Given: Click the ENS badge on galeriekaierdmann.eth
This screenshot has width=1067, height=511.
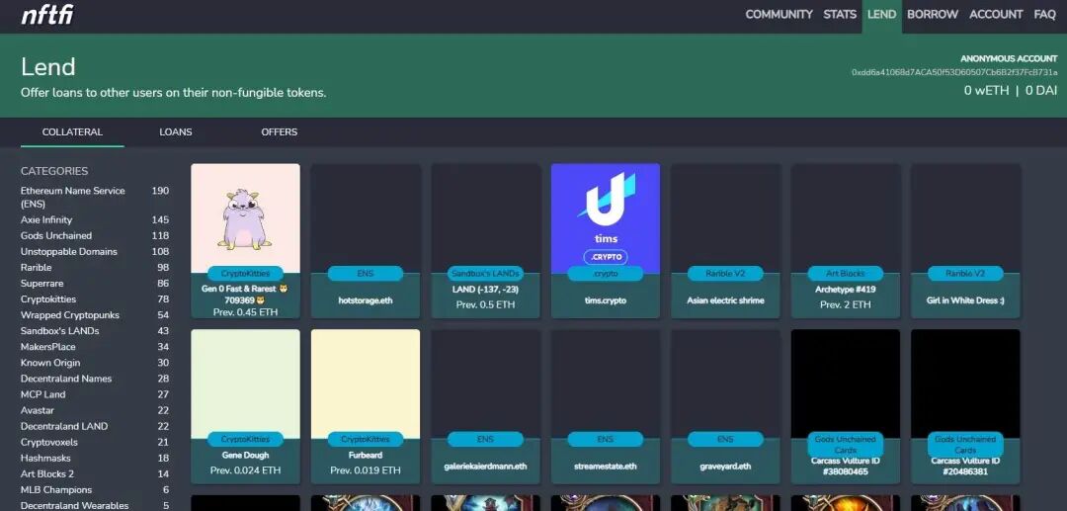Looking at the screenshot, I should [485, 440].
